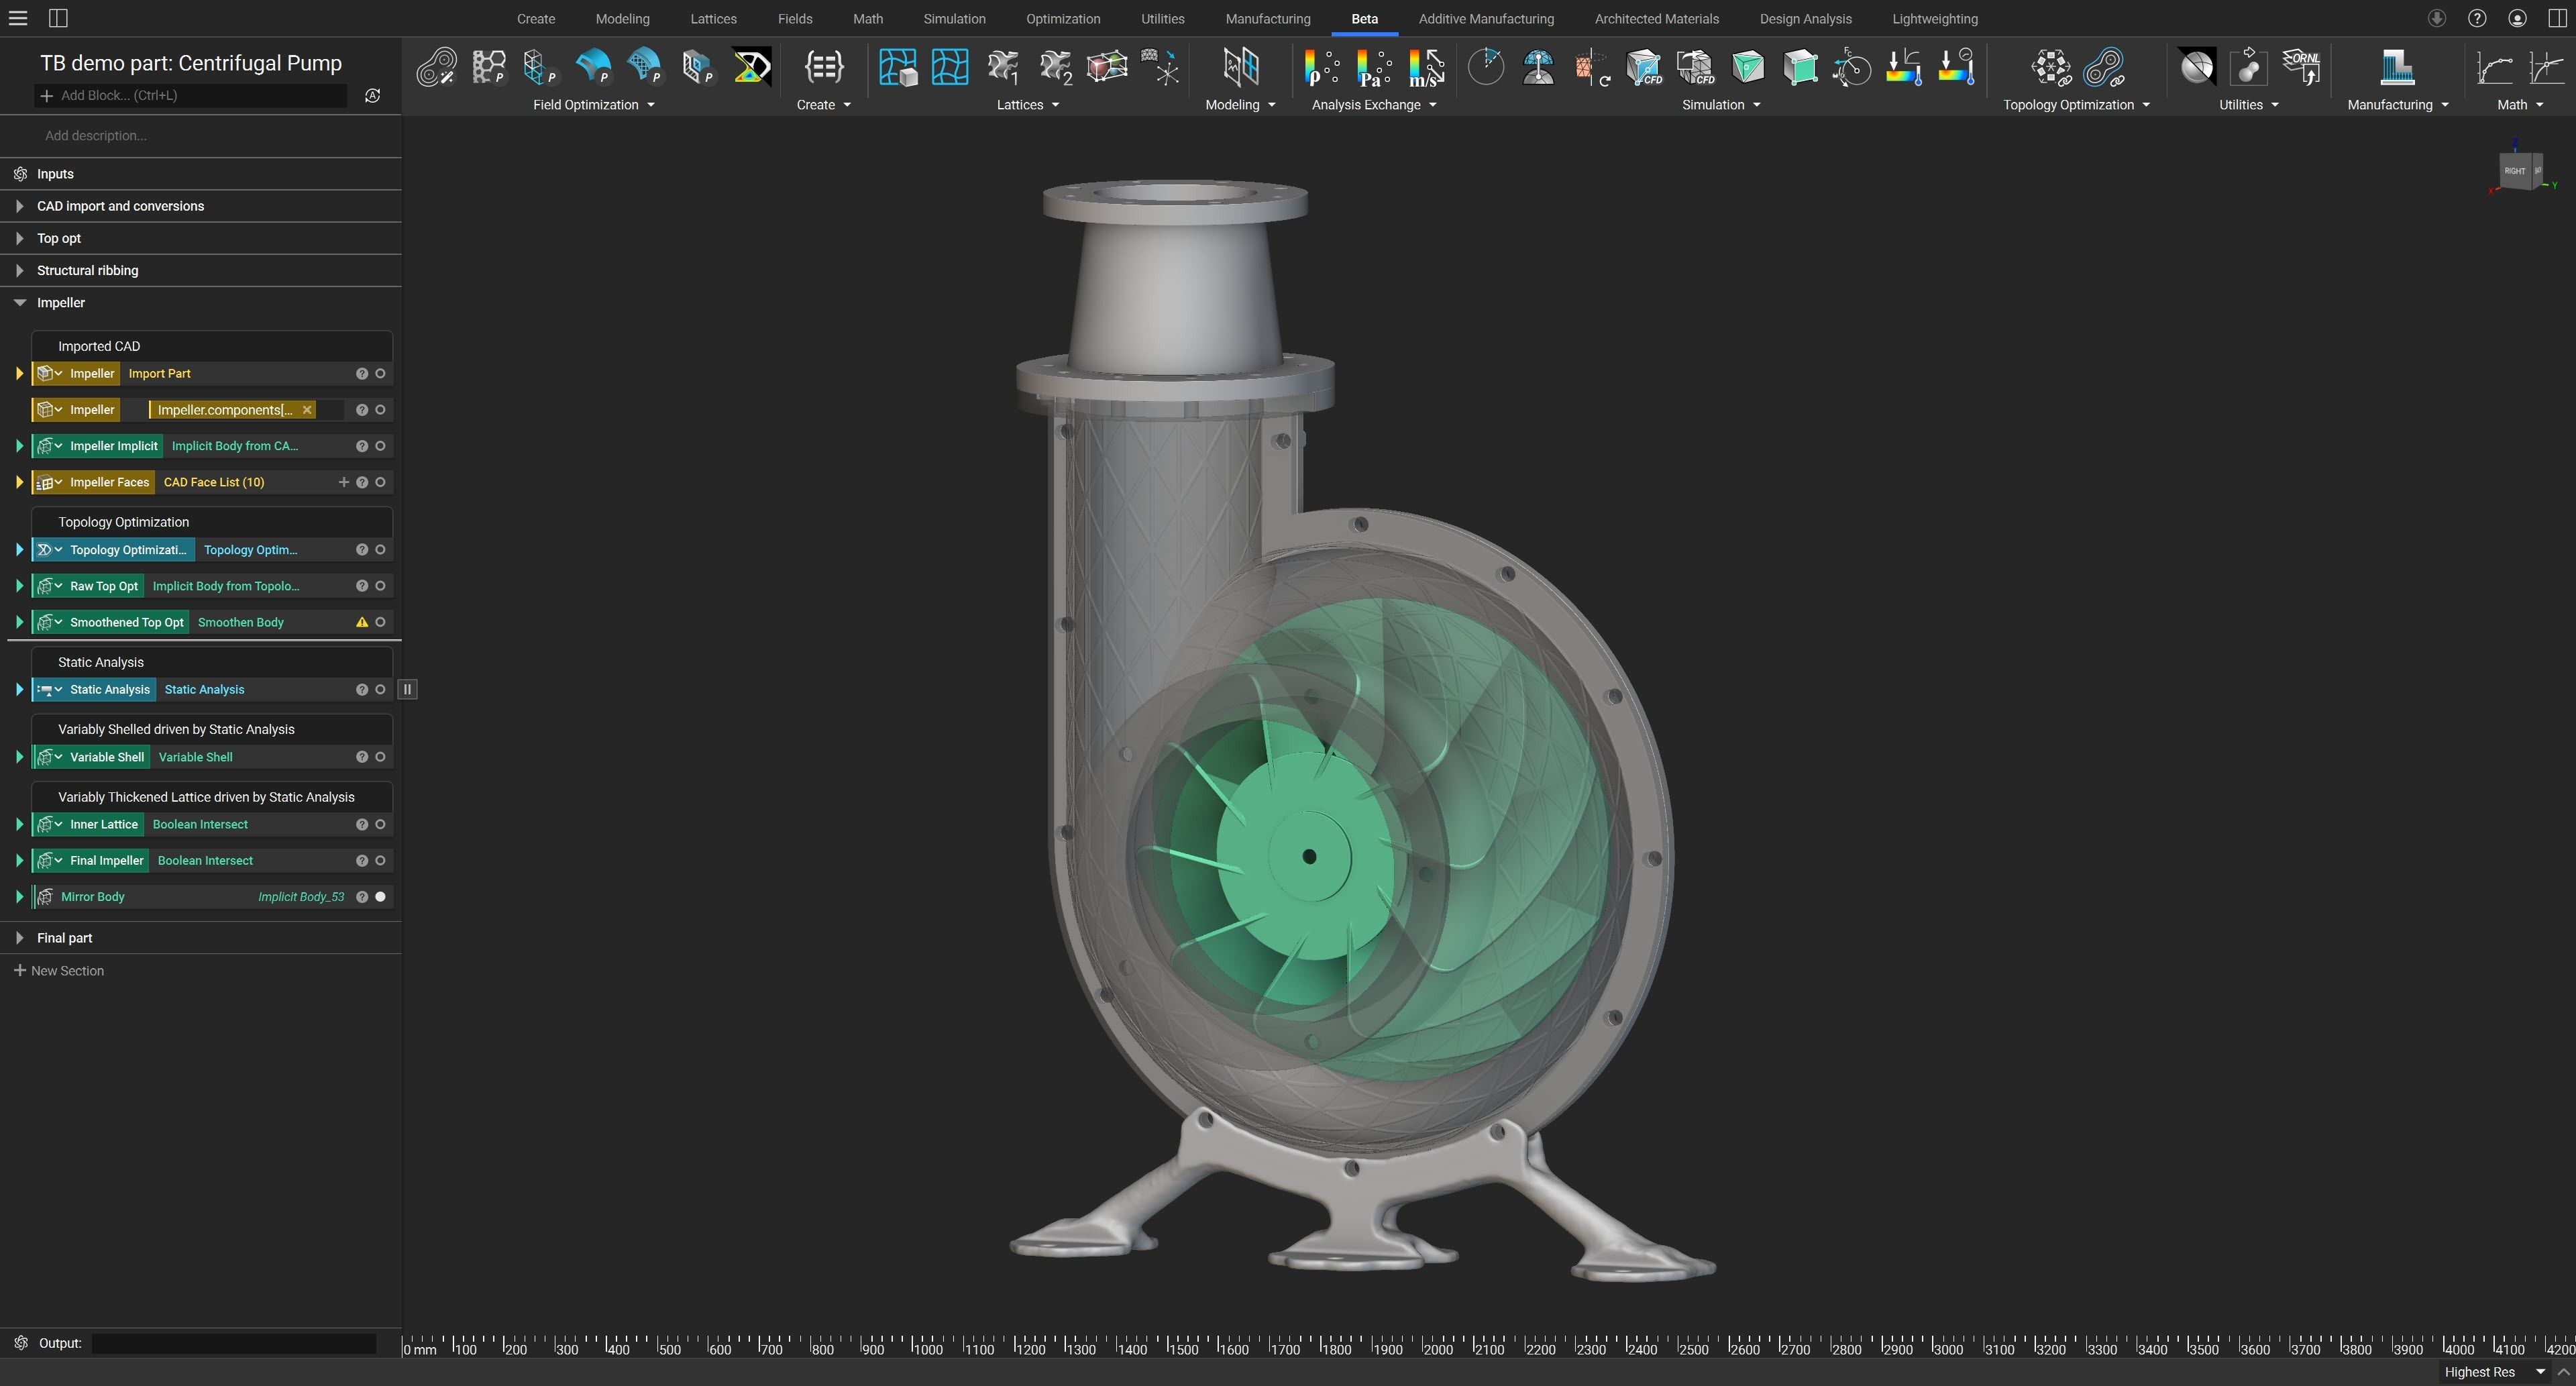Switch to the Lattices ribbon tab
The image size is (2576, 1386).
pyautogui.click(x=713, y=19)
